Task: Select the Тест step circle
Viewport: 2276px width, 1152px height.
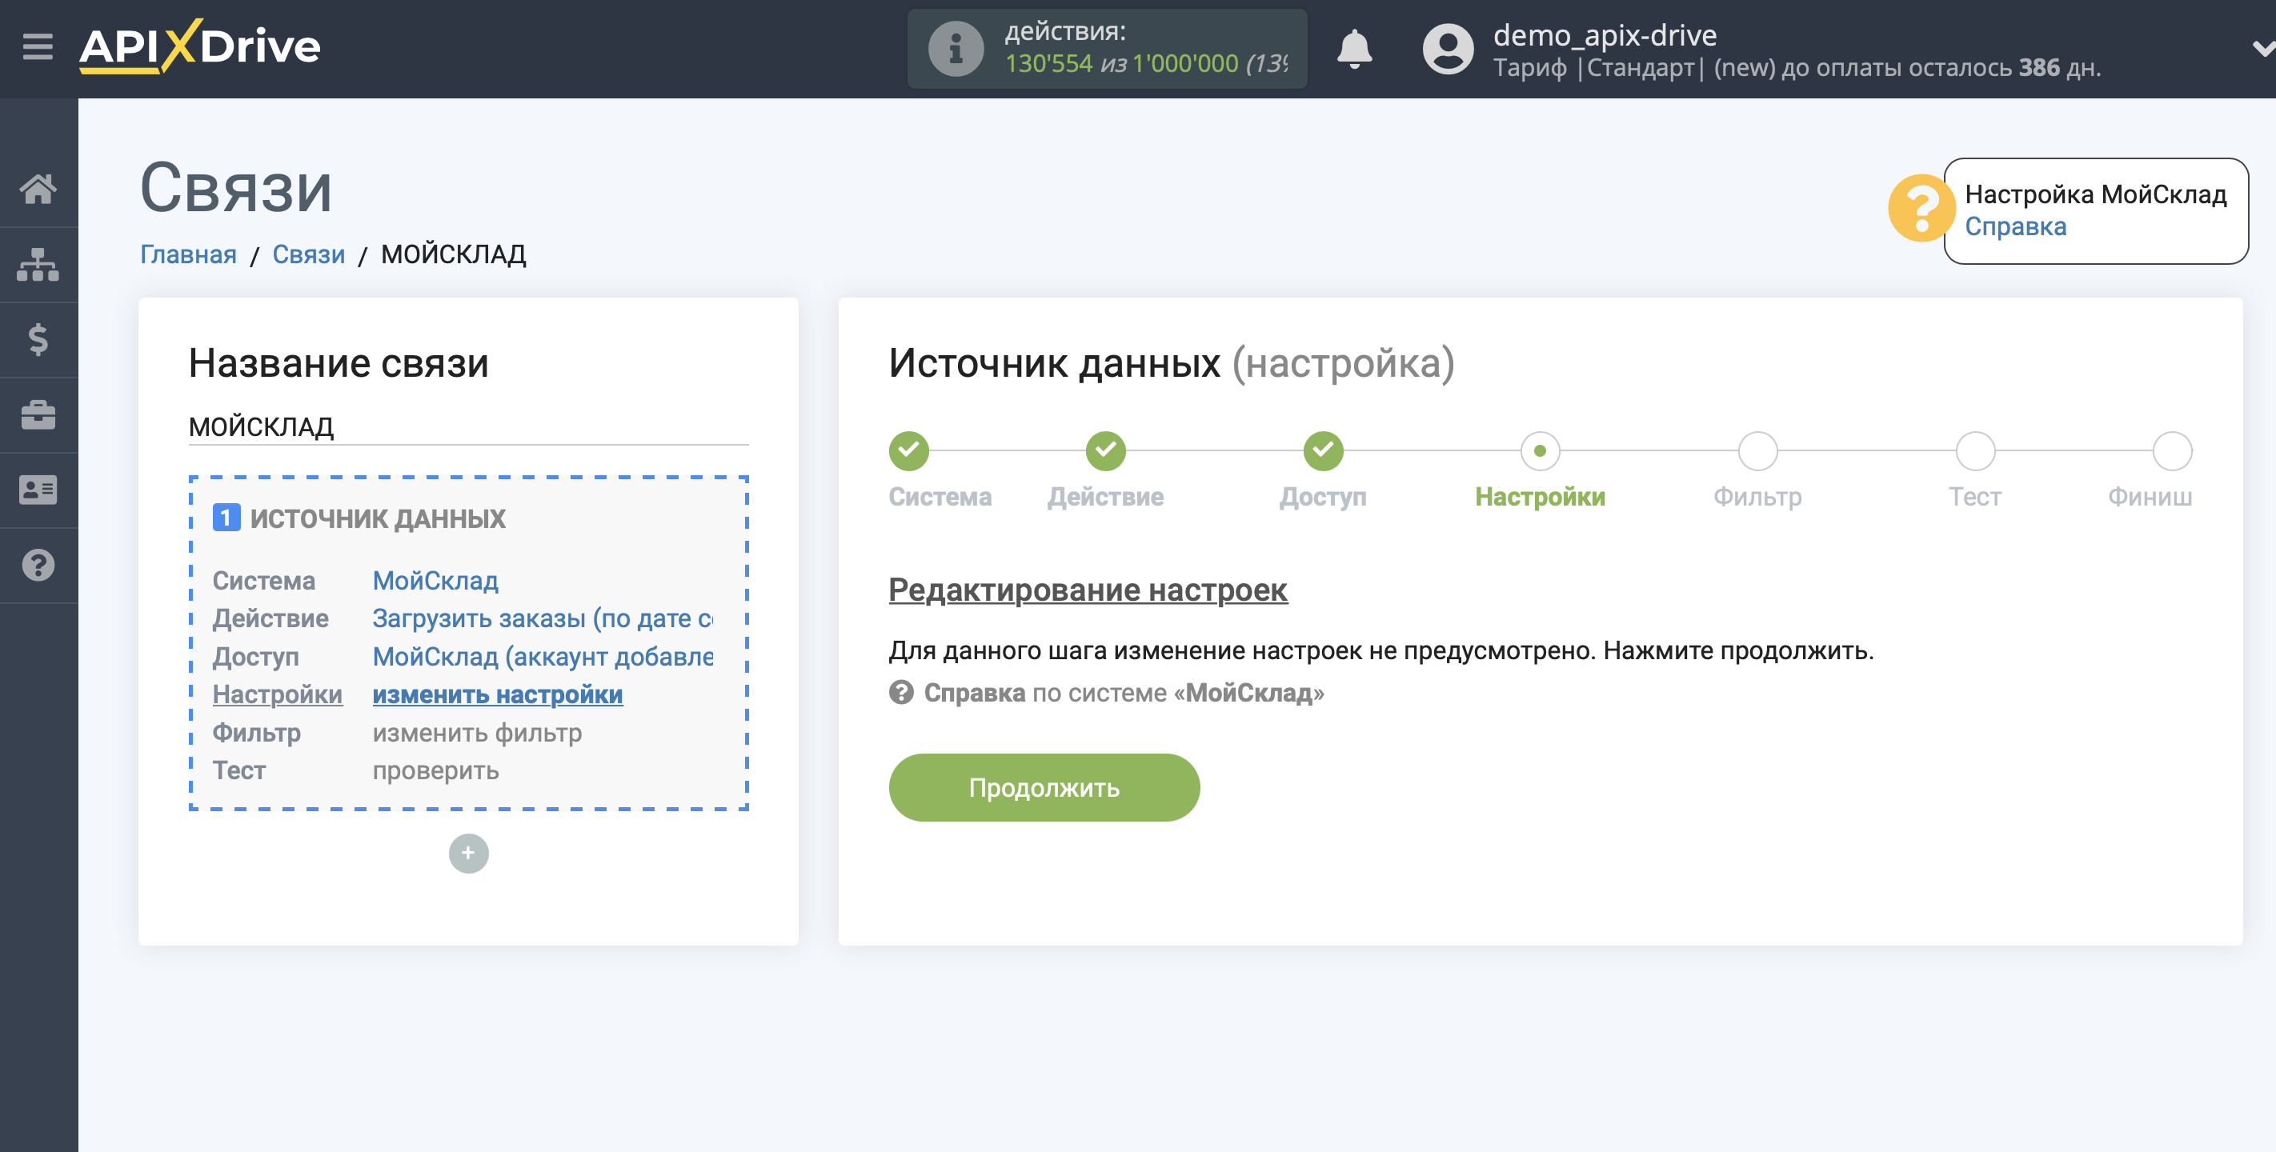Action: coord(1975,451)
